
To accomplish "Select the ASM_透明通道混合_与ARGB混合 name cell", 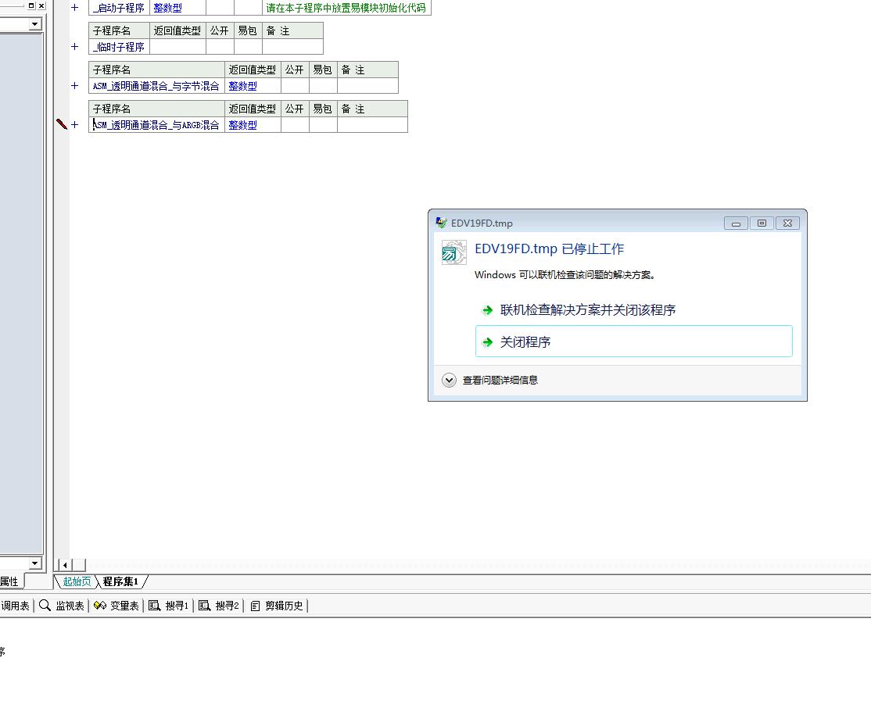I will [156, 125].
